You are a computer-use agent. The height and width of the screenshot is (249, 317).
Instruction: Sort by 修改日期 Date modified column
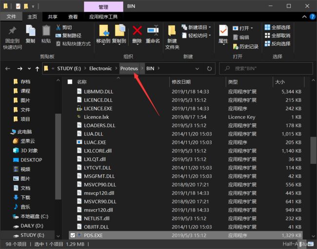coord(181,82)
